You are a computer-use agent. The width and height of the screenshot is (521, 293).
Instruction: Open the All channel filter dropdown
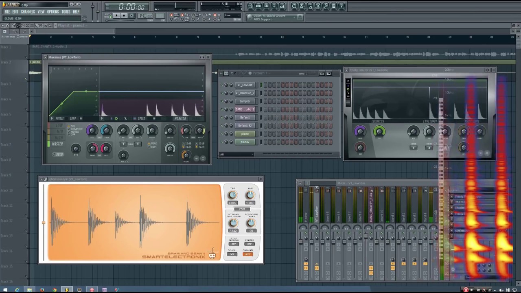[x=236, y=155]
